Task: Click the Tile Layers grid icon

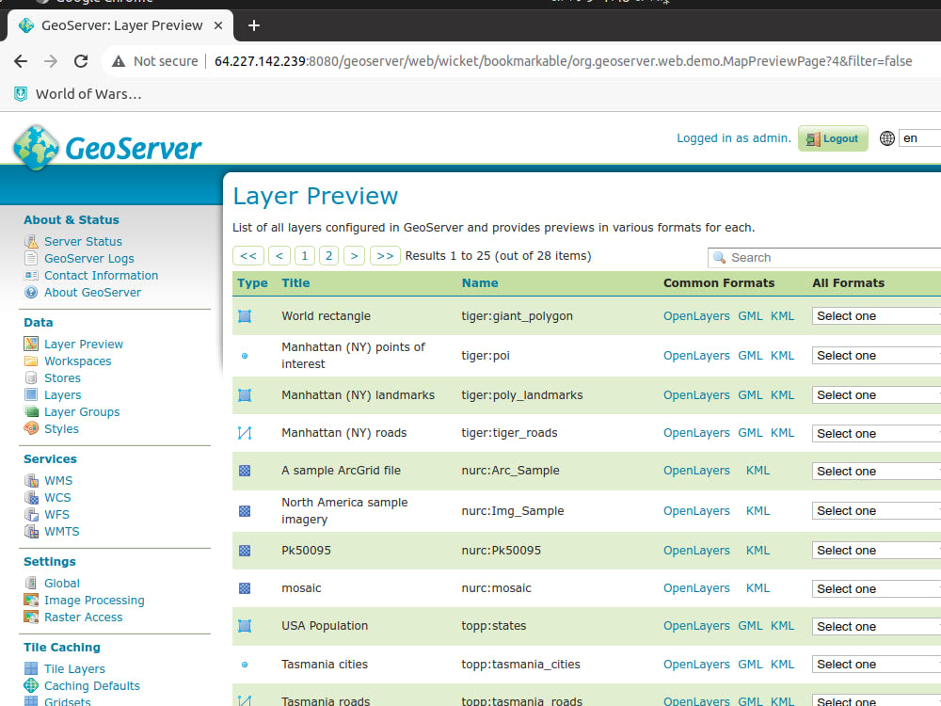Action: (x=31, y=668)
